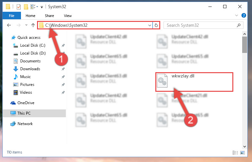Click the scroll down arrow

[x=244, y=146]
